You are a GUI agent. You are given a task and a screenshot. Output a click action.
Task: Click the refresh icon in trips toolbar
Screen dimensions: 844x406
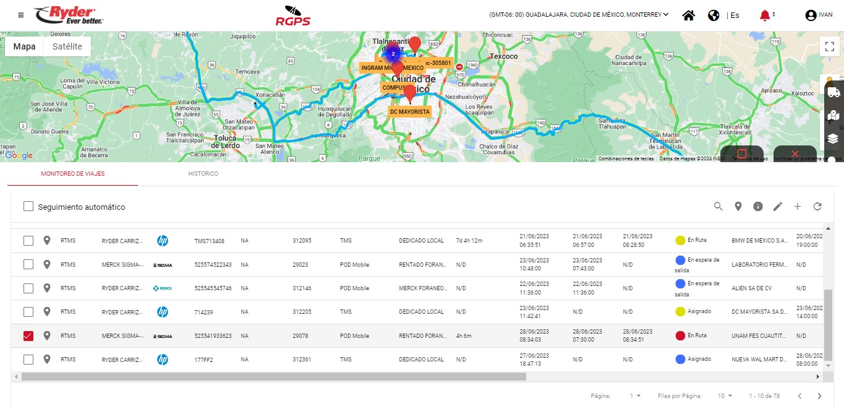tap(817, 207)
